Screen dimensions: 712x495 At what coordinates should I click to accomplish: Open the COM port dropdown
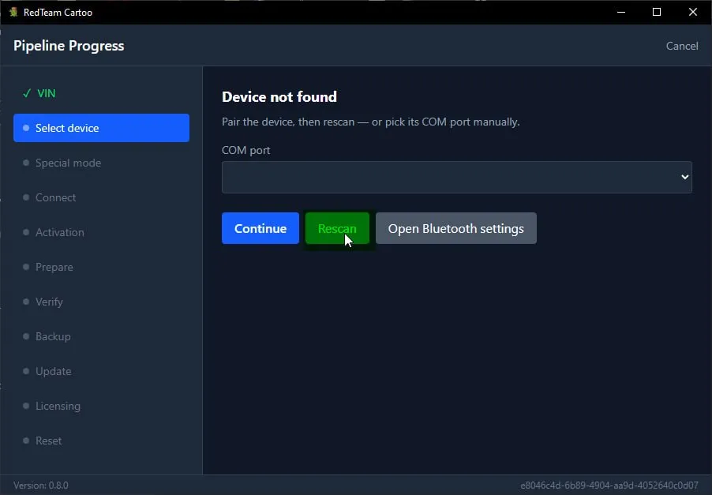pyautogui.click(x=457, y=177)
